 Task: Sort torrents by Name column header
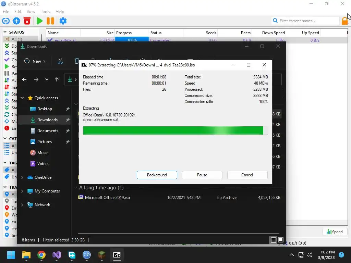(x=63, y=33)
